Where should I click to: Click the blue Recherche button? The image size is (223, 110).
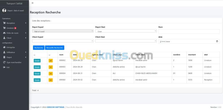click(39, 48)
